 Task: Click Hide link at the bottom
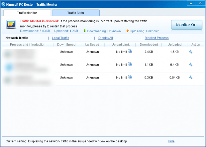point(171,141)
